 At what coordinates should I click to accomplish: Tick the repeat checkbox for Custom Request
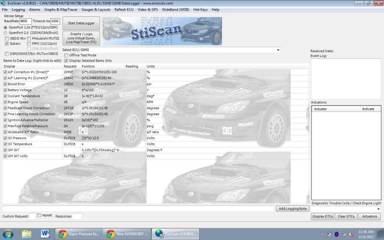[39, 215]
